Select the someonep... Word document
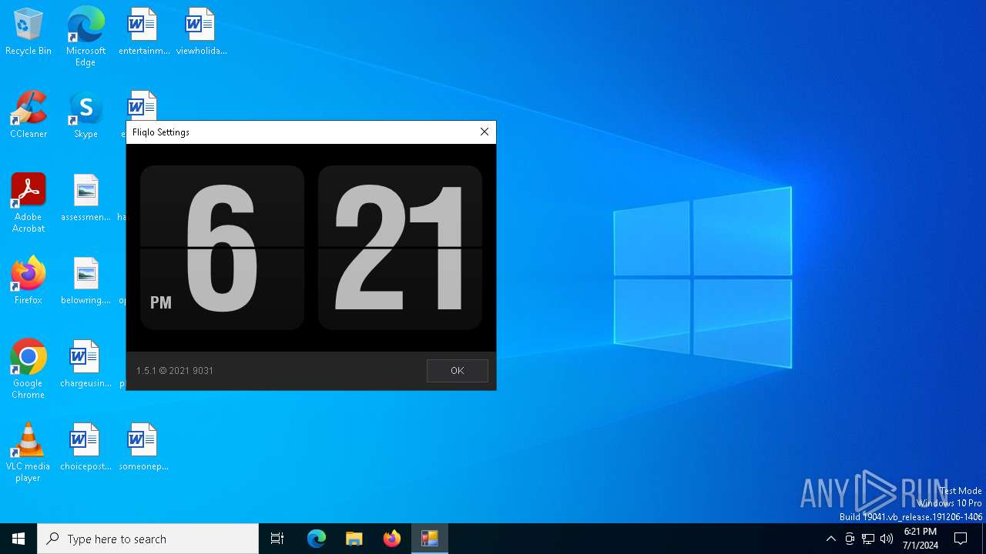The width and height of the screenshot is (986, 554). point(144,448)
